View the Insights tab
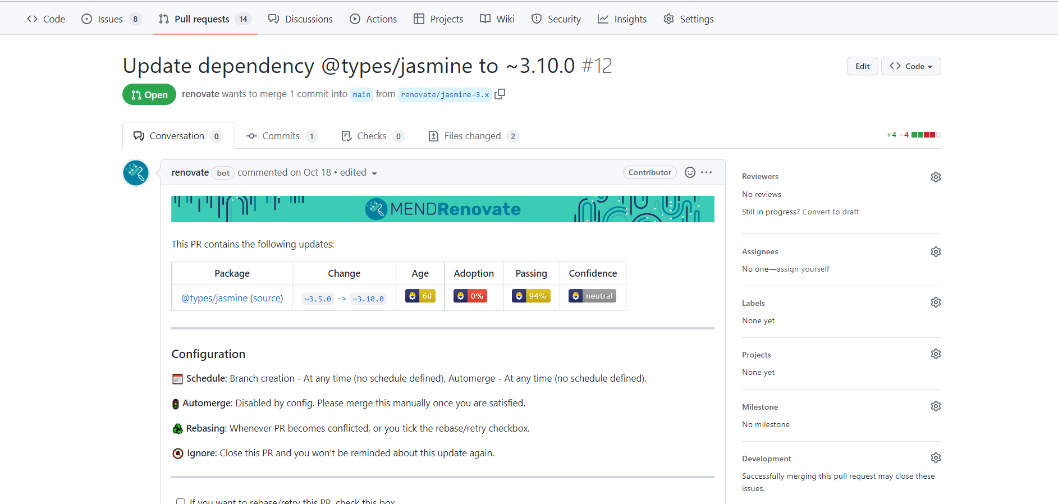The width and height of the screenshot is (1058, 504). (x=622, y=19)
